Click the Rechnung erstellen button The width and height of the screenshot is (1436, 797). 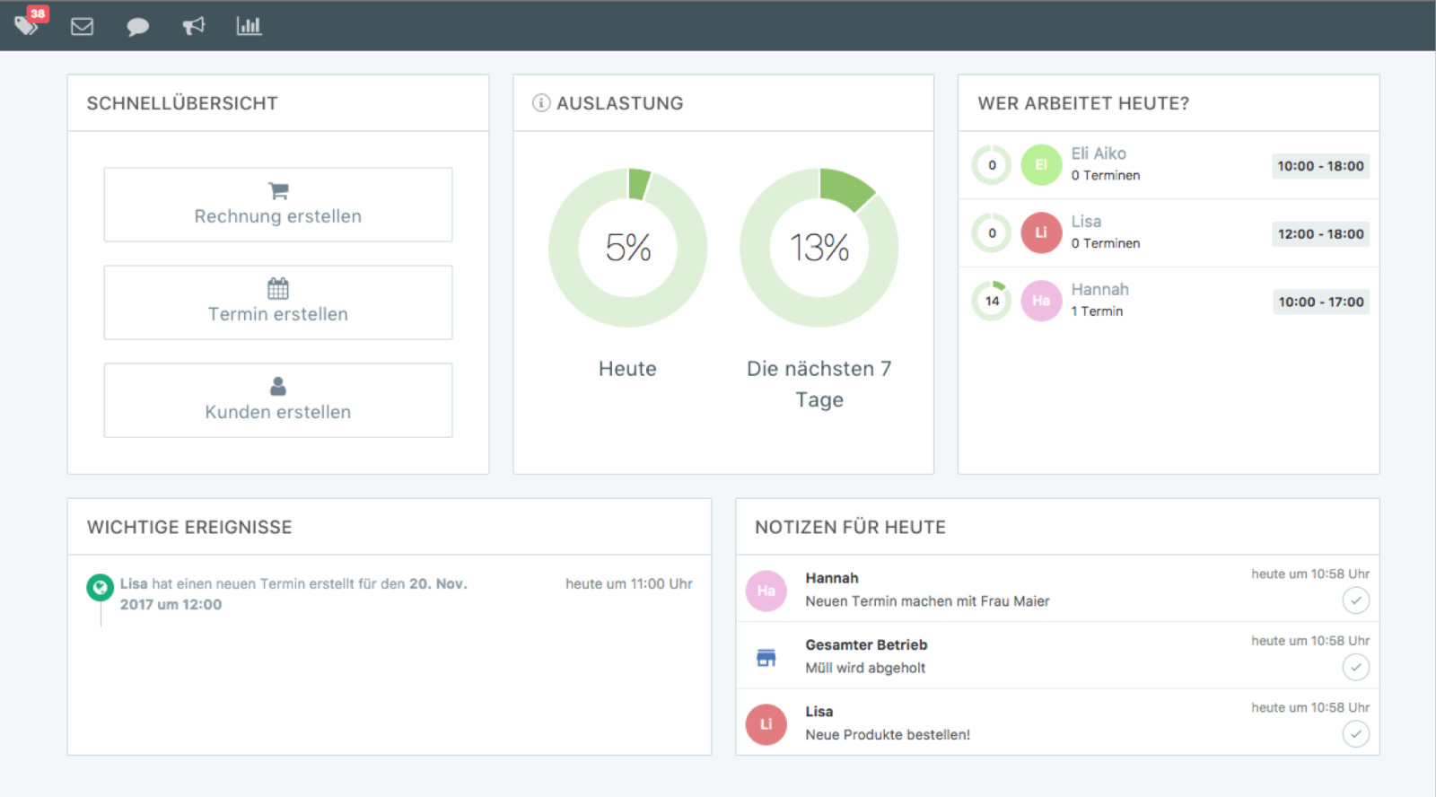click(x=278, y=205)
